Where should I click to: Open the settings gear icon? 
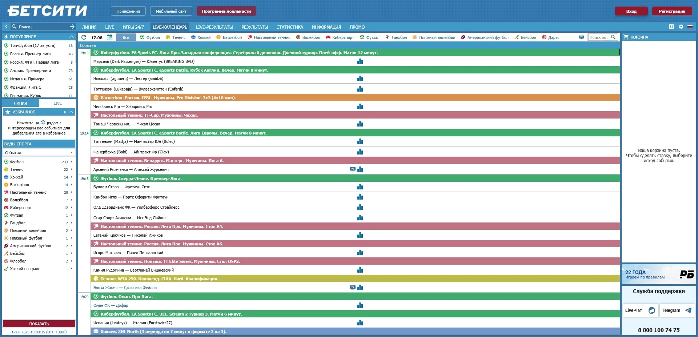click(681, 27)
